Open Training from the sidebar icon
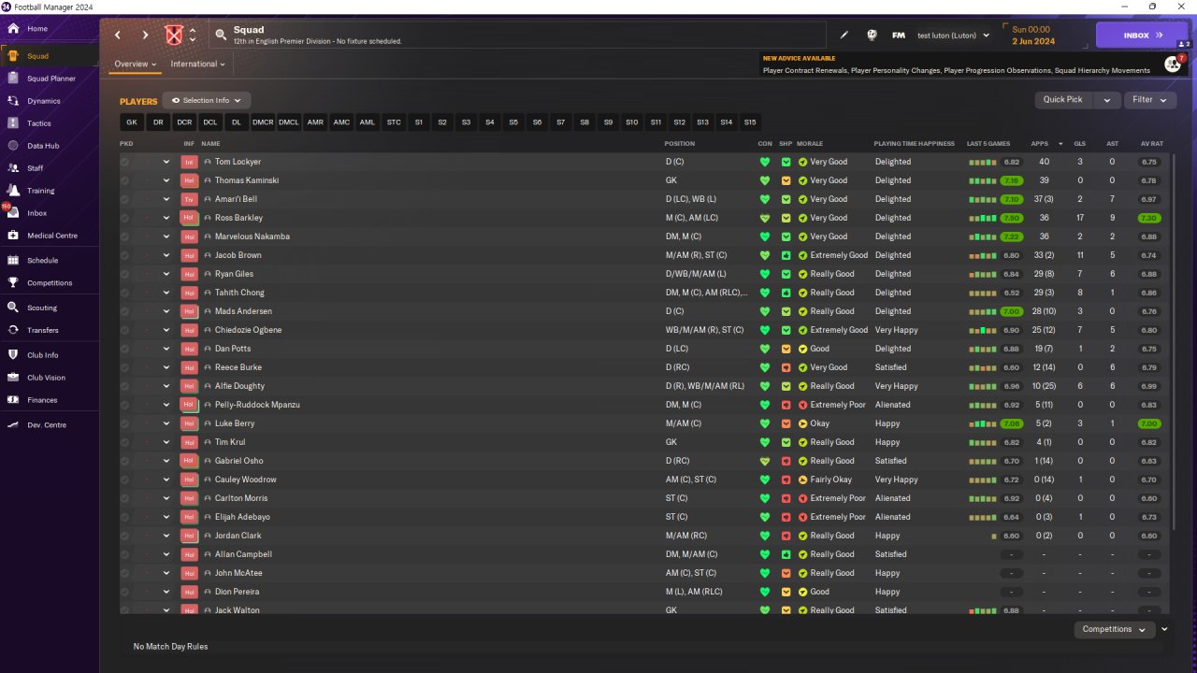 pyautogui.click(x=13, y=191)
